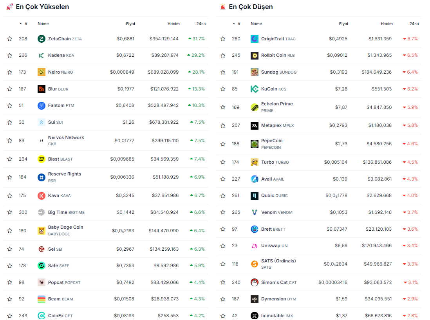Click the KuCoin logo icon

[x=254, y=89]
